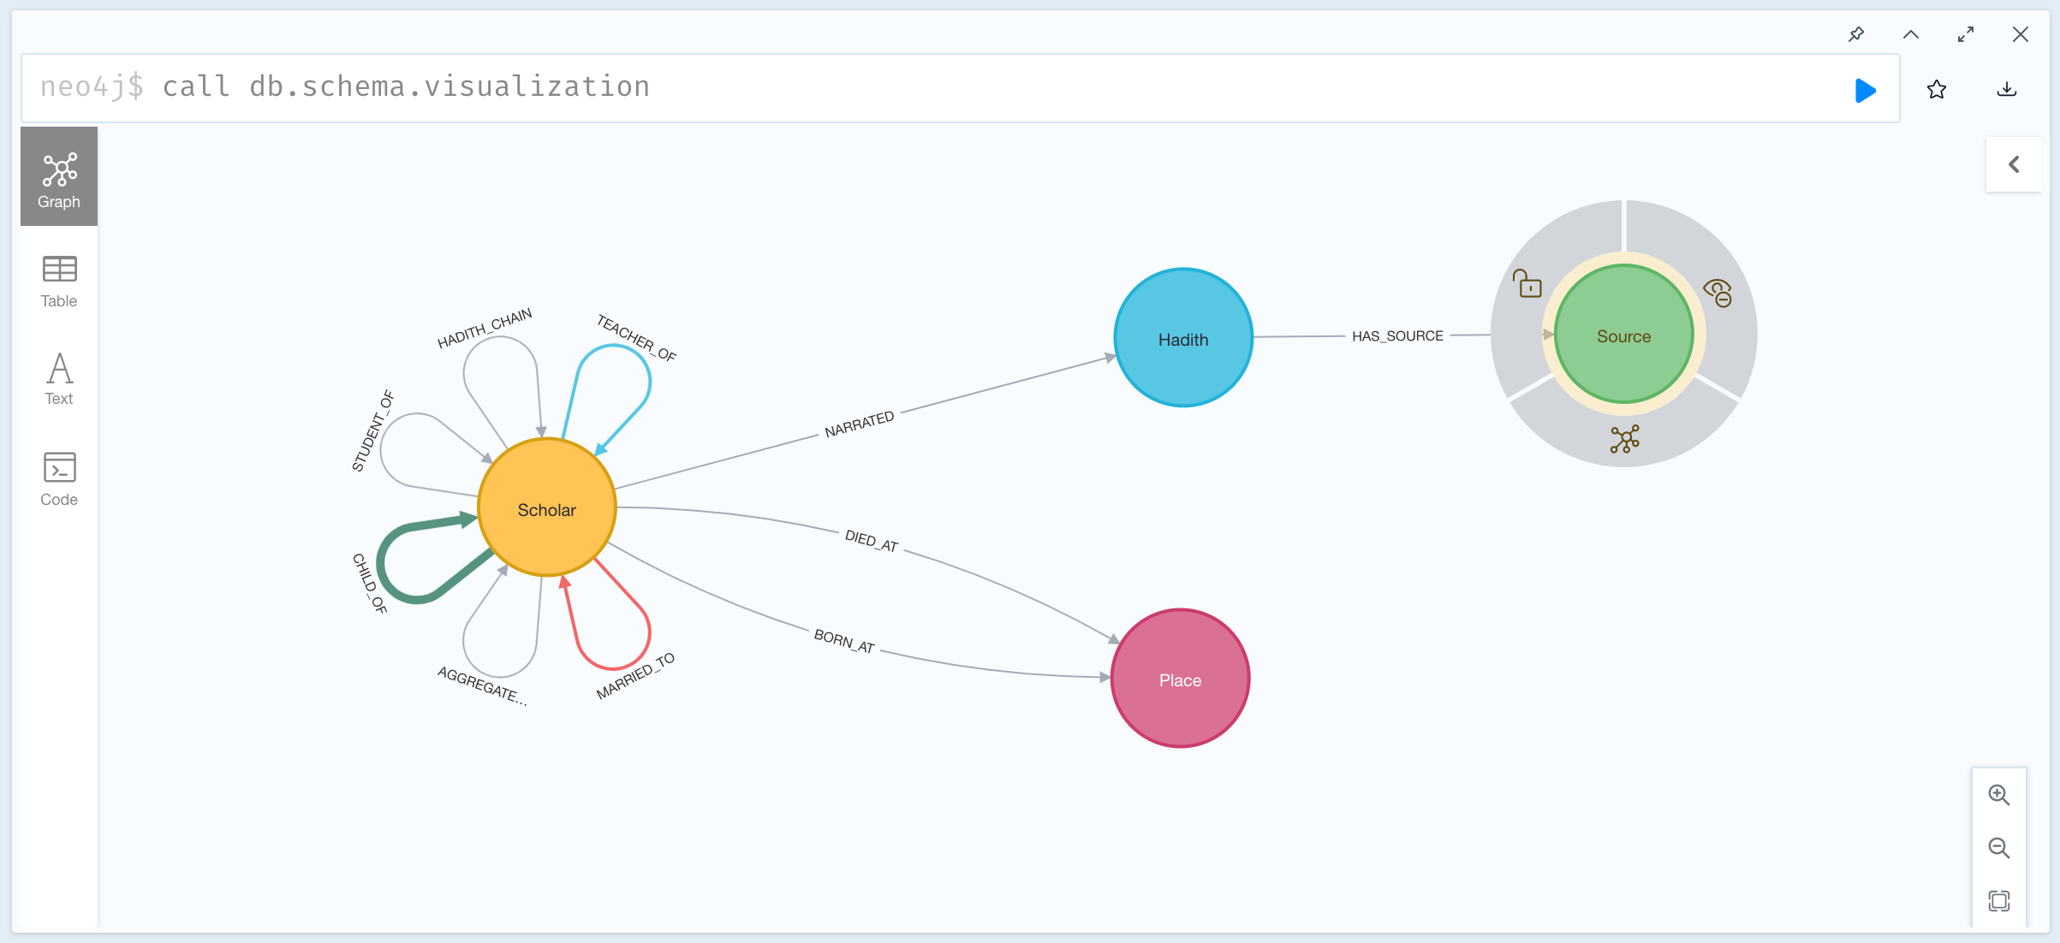Save query to favorites with the star icon

(1937, 89)
